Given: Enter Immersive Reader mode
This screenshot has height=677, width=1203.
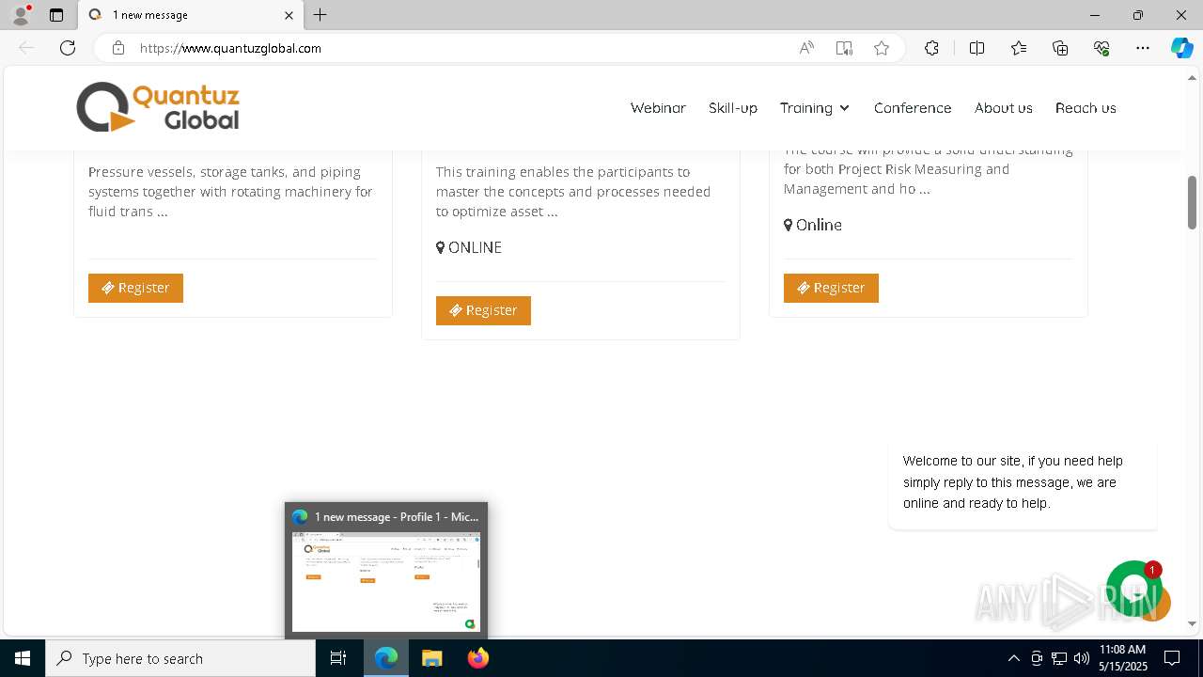Looking at the screenshot, I should click(844, 48).
